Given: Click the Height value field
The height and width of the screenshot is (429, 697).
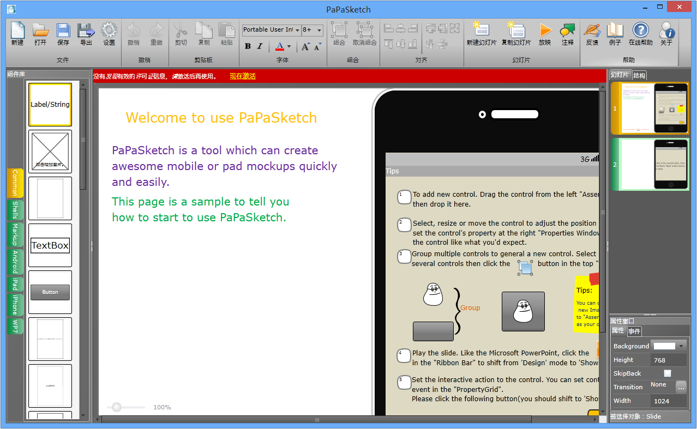Looking at the screenshot, I should point(669,360).
